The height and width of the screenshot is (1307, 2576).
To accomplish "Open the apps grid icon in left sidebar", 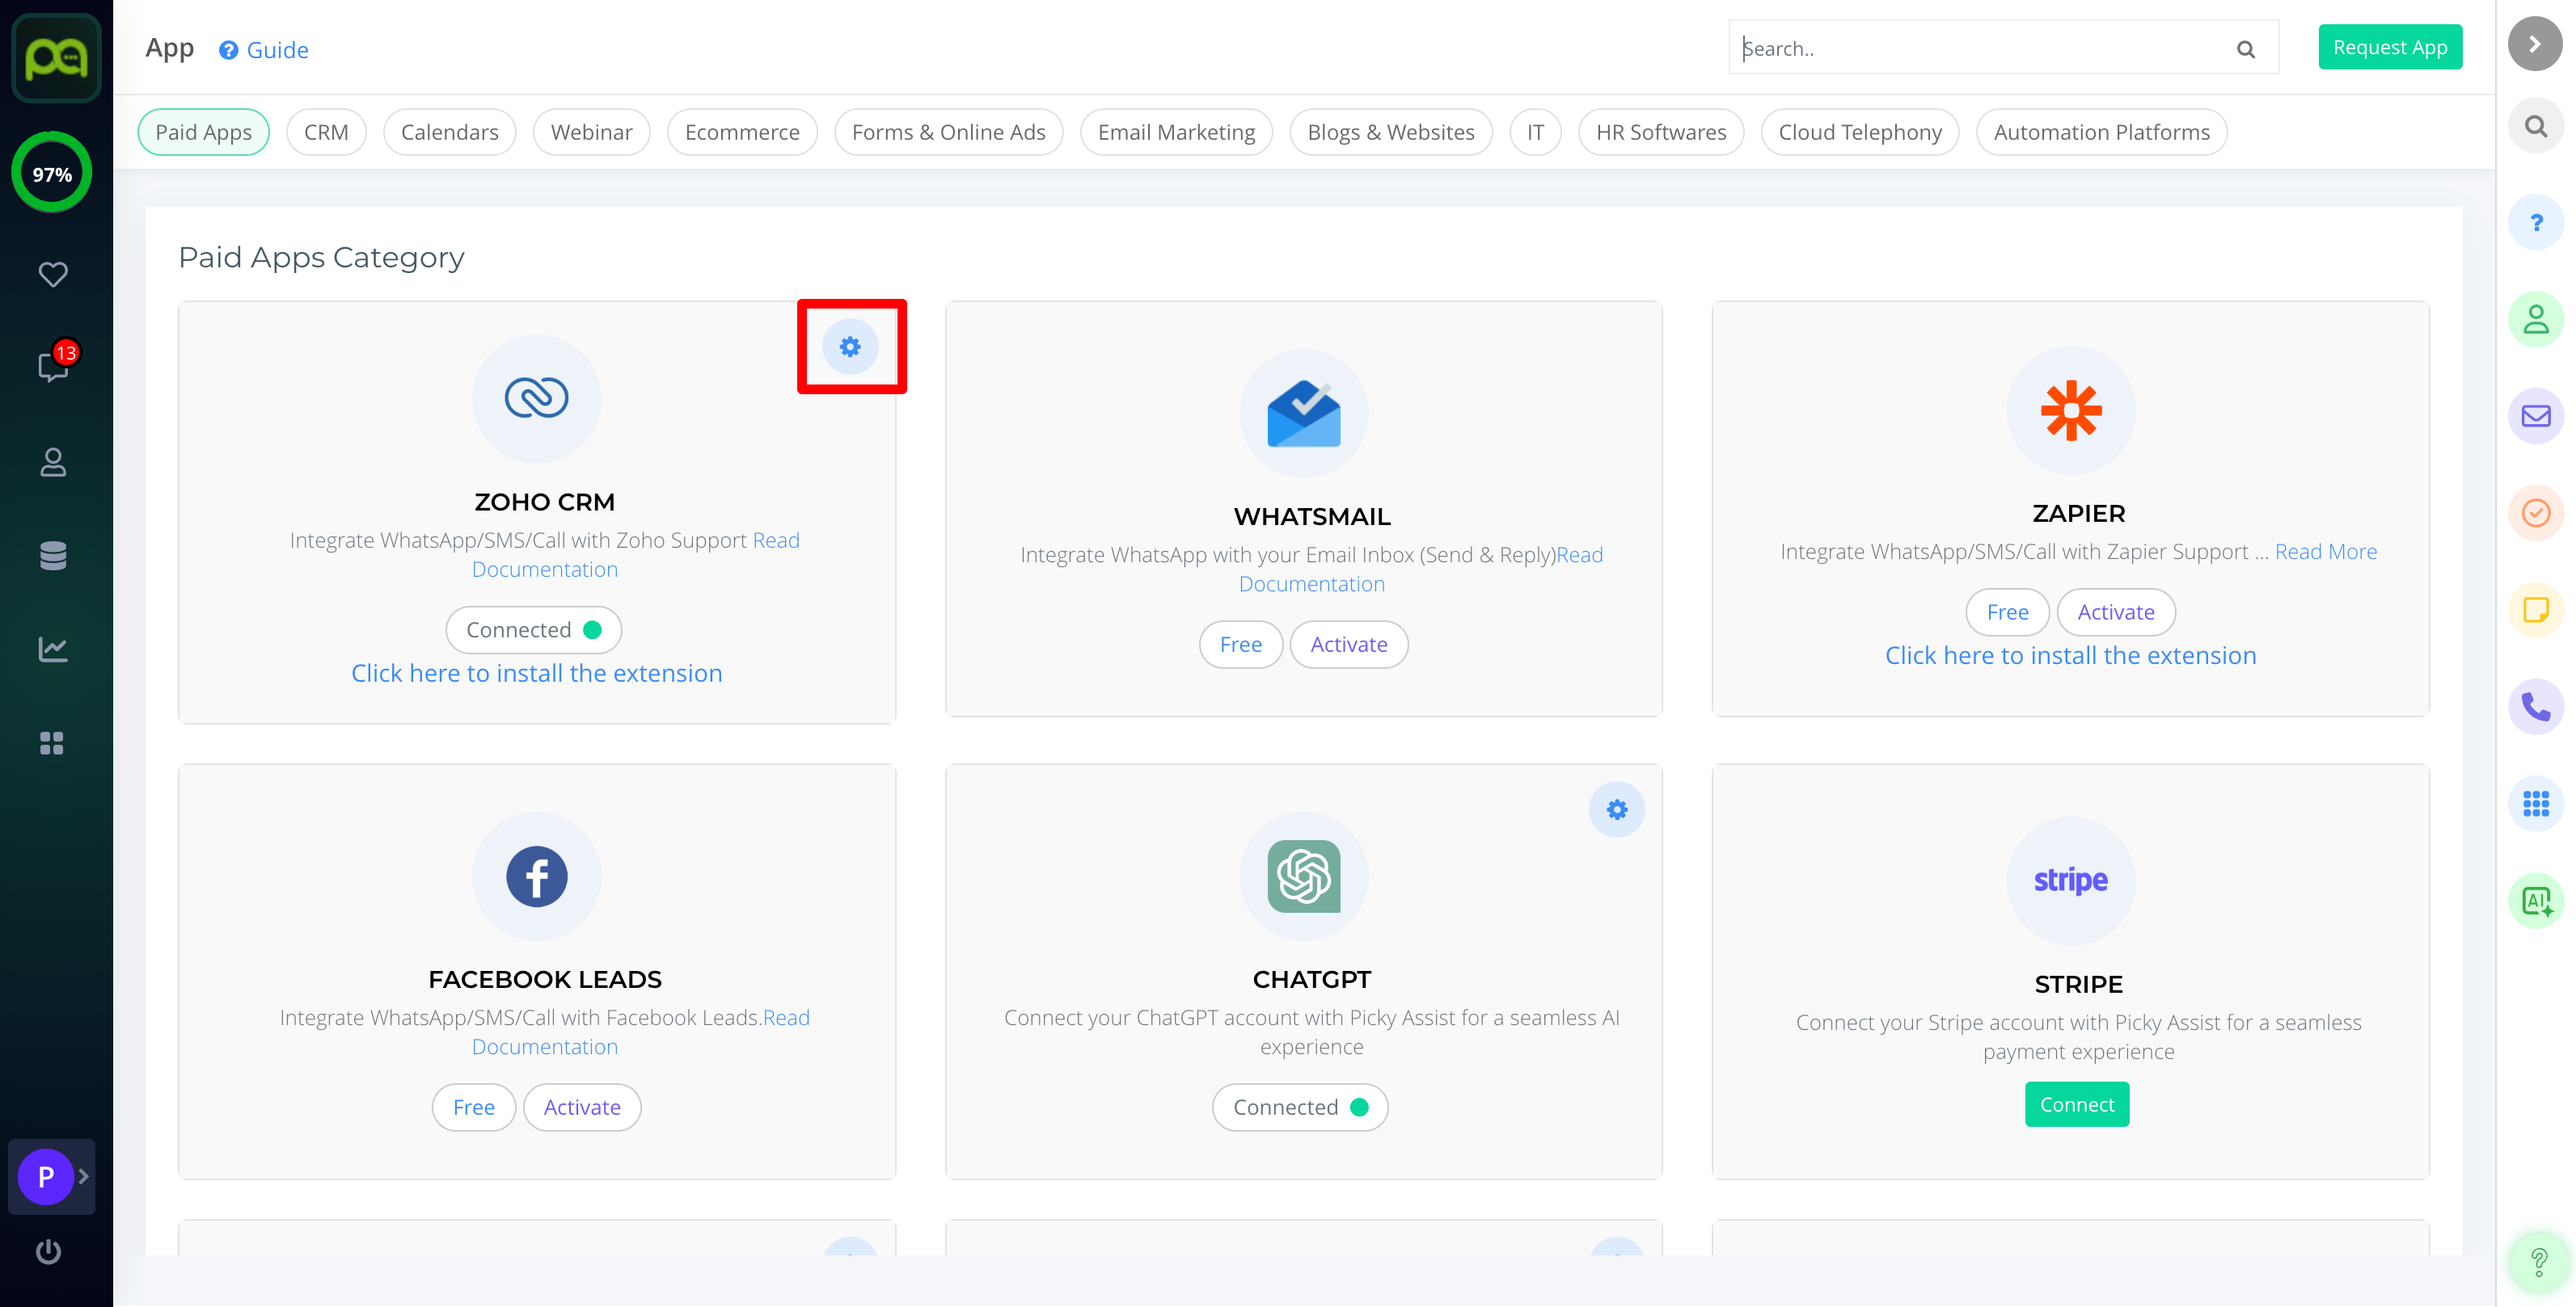I will click(x=53, y=742).
